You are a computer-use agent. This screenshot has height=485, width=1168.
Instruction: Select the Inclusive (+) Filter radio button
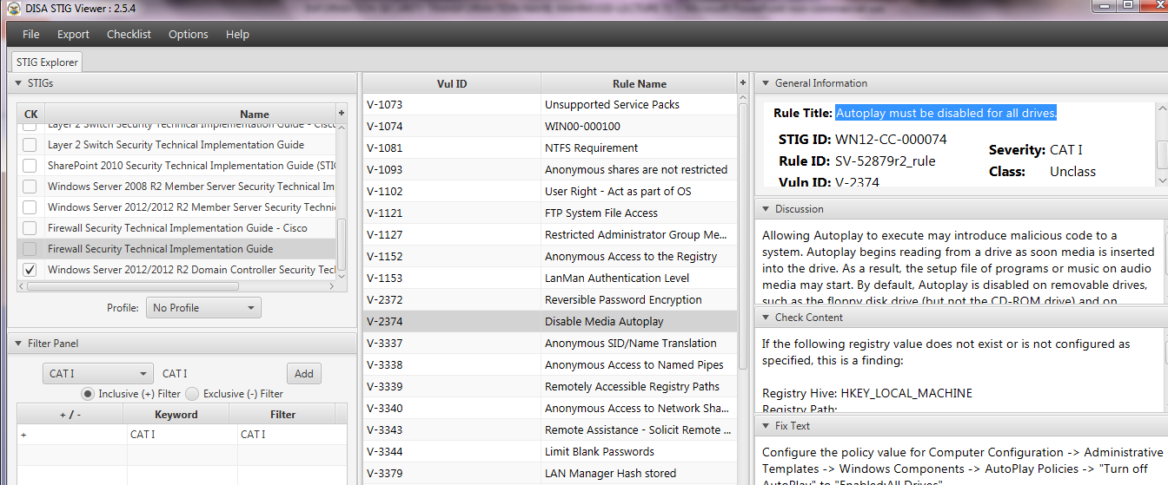[87, 394]
